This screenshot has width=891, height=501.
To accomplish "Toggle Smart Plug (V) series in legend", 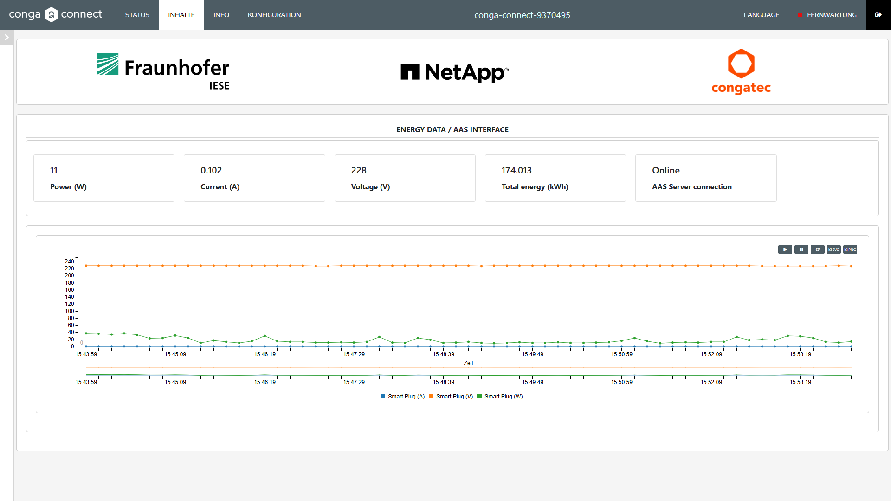I will [451, 397].
